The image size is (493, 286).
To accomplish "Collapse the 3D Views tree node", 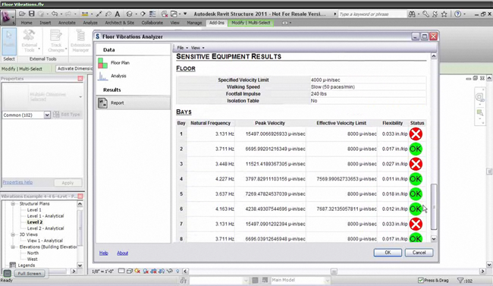I will point(13,234).
